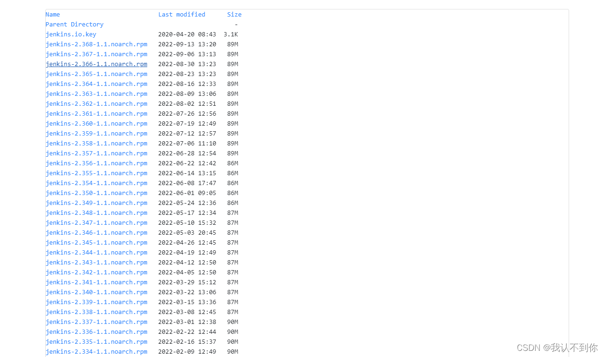
Task: Sort listing by Name column header
Action: point(53,15)
